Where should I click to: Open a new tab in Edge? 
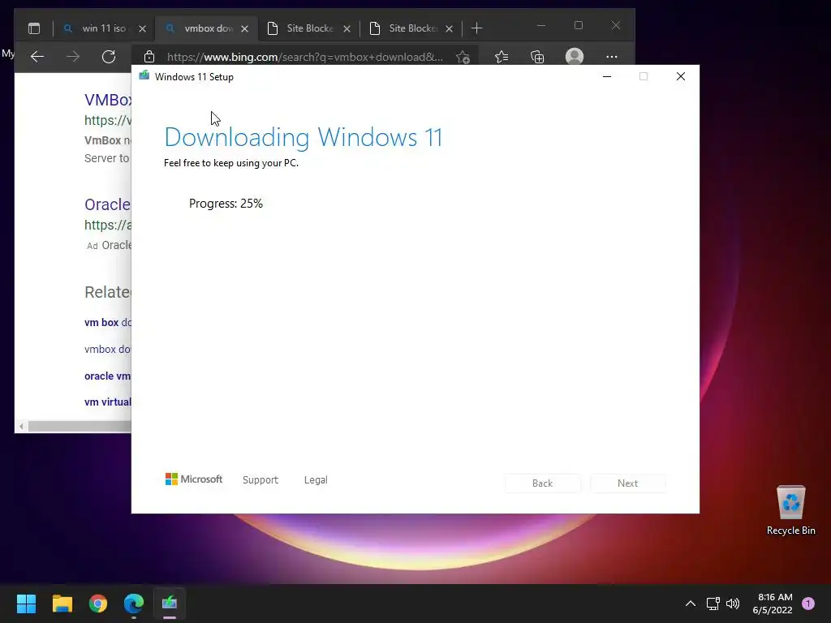476,28
